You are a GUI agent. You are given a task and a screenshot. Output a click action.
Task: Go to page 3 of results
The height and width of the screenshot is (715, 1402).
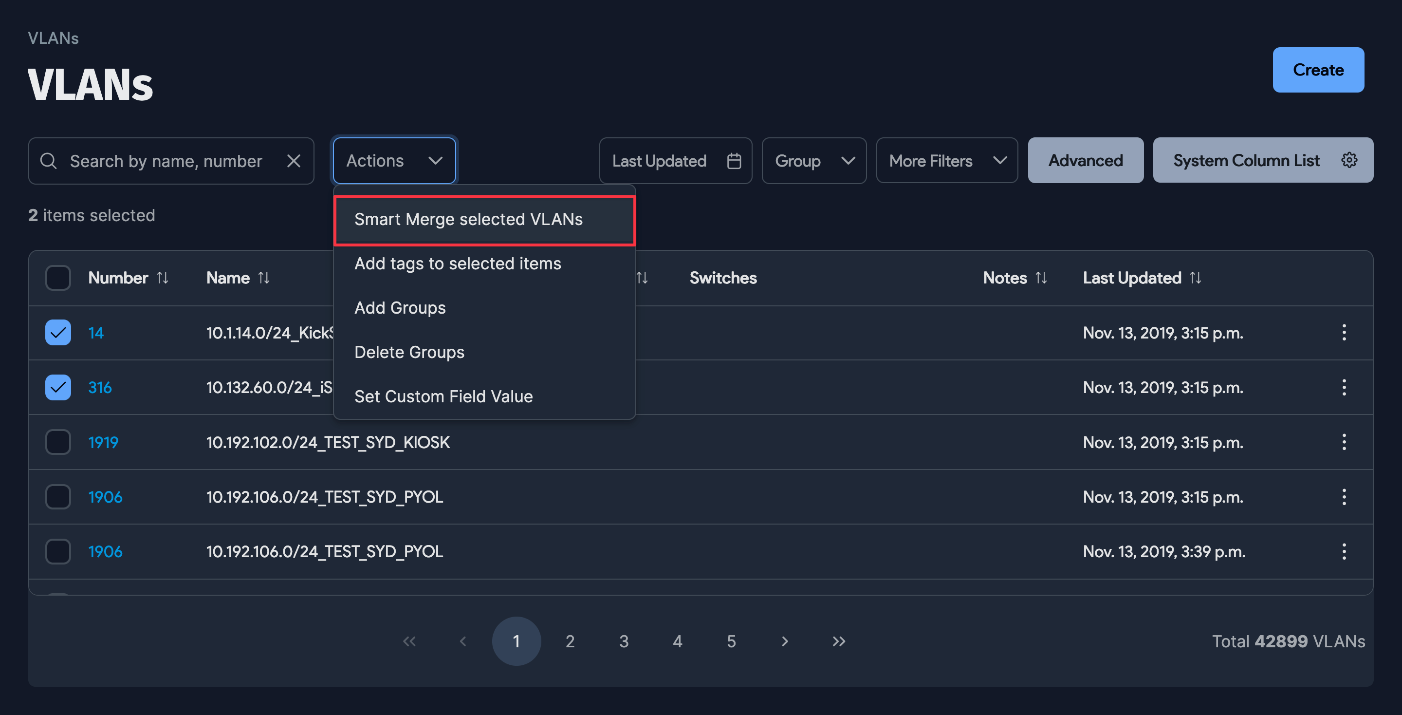point(624,641)
